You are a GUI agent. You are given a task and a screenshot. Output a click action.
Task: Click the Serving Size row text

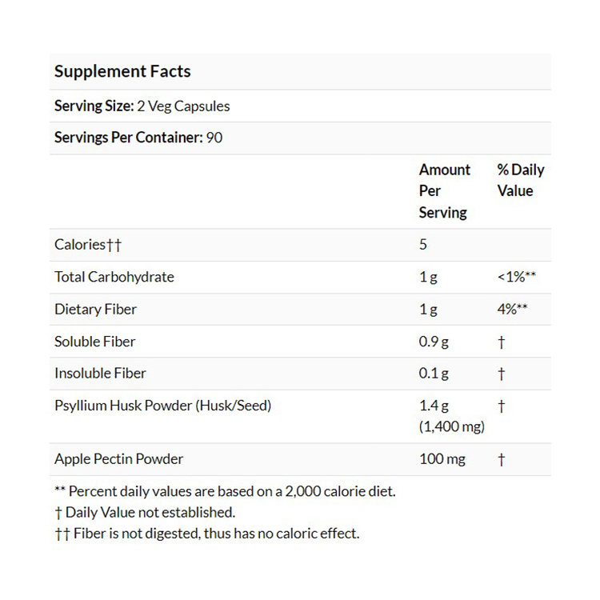(x=142, y=106)
